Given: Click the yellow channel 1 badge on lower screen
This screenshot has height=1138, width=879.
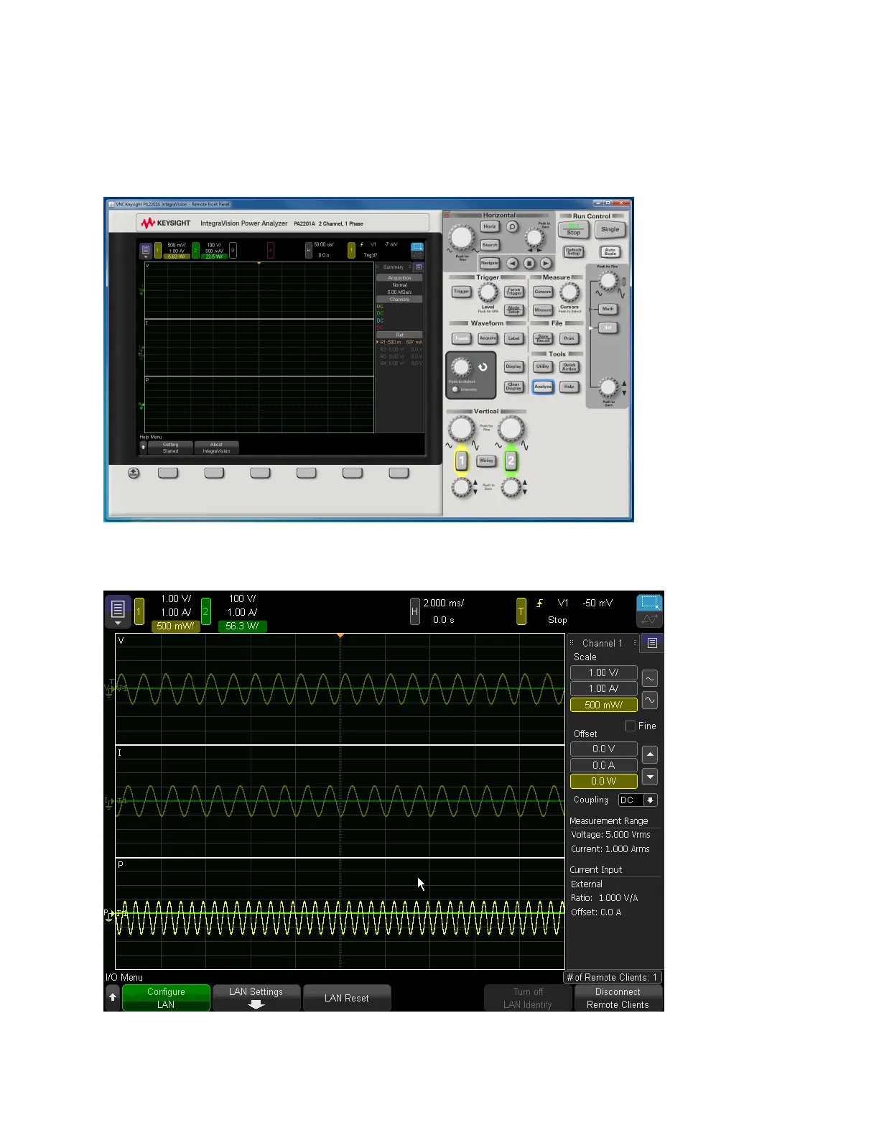Looking at the screenshot, I should 139,611.
